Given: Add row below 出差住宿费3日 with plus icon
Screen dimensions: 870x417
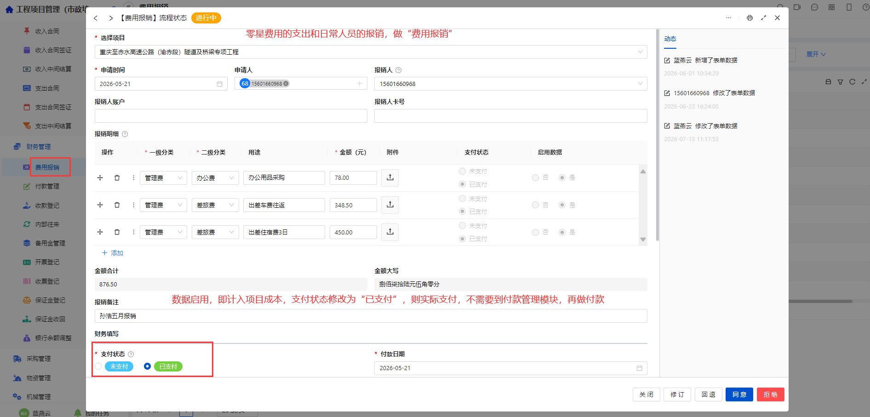Looking at the screenshot, I should pos(100,232).
